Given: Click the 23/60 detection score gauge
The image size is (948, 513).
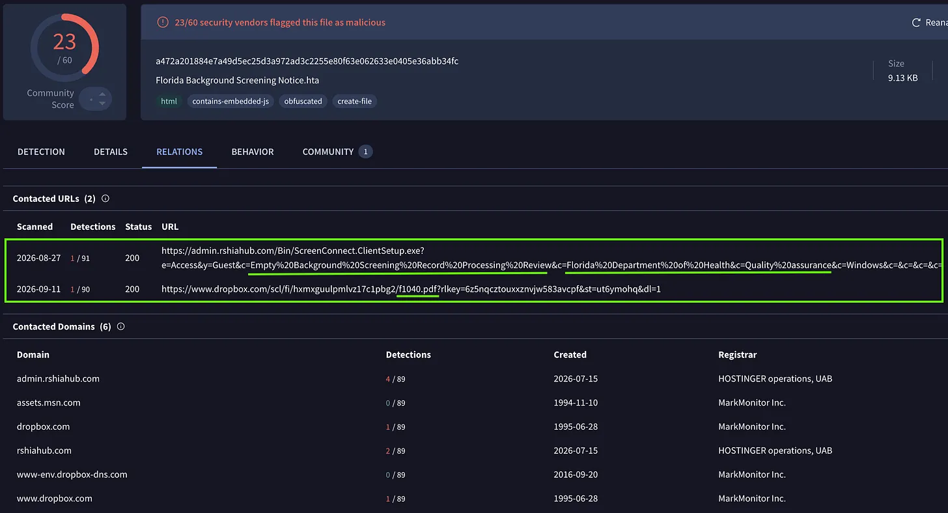Looking at the screenshot, I should click(x=64, y=47).
